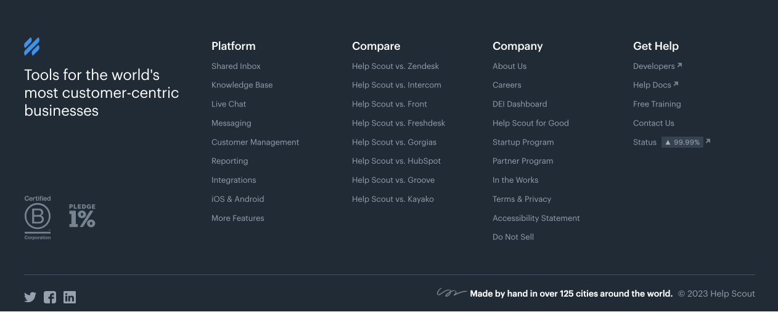Open the Knowledge Base link
The height and width of the screenshot is (312, 778).
pos(242,85)
